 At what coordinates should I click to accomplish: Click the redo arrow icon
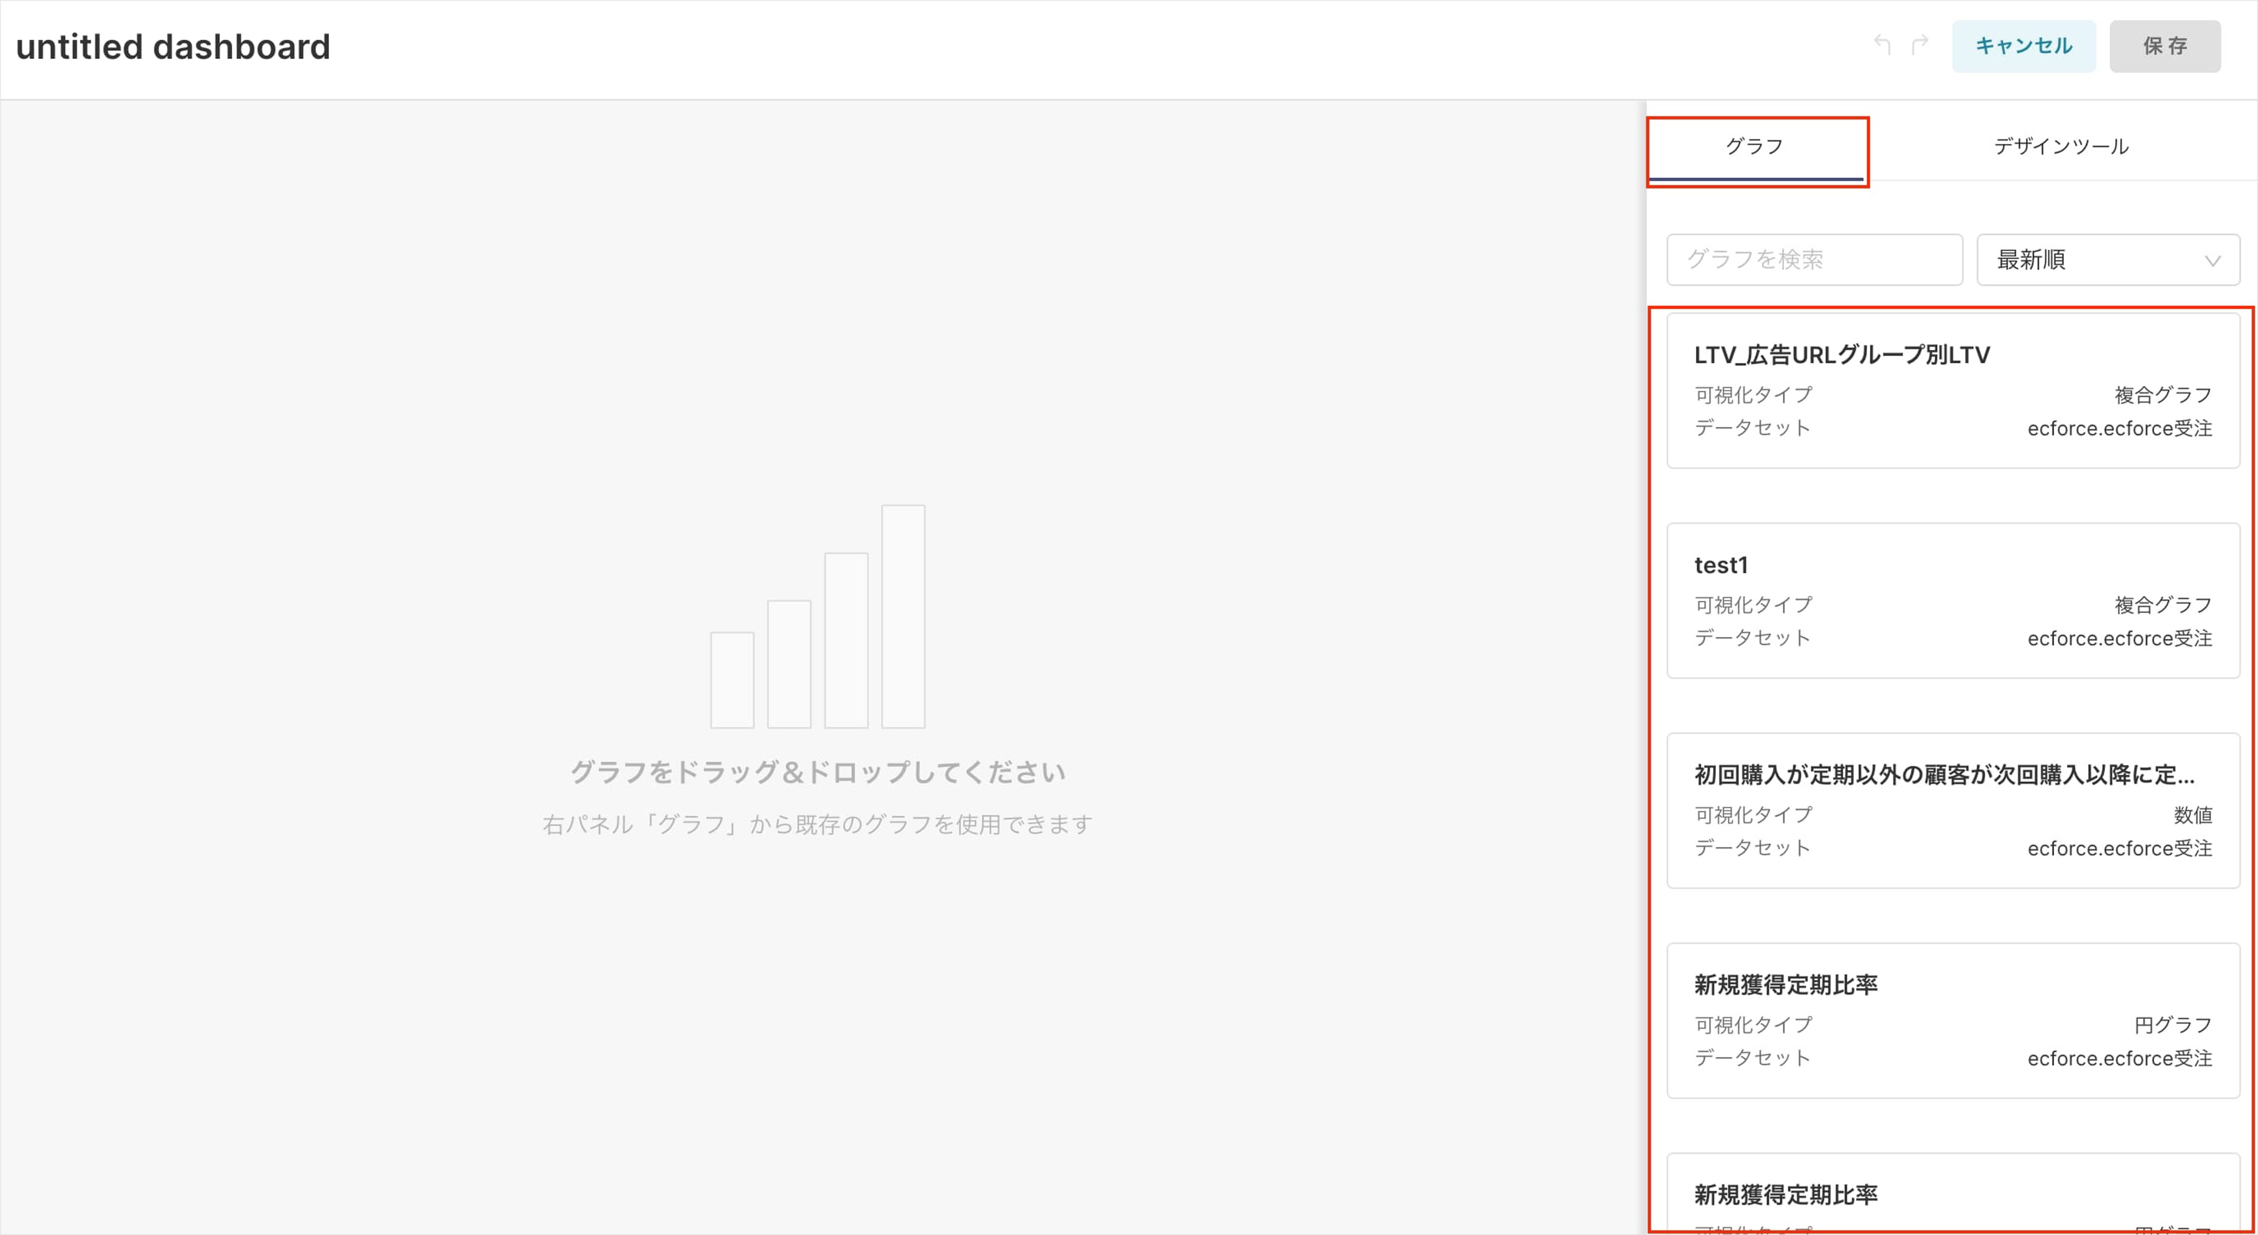pos(1920,45)
